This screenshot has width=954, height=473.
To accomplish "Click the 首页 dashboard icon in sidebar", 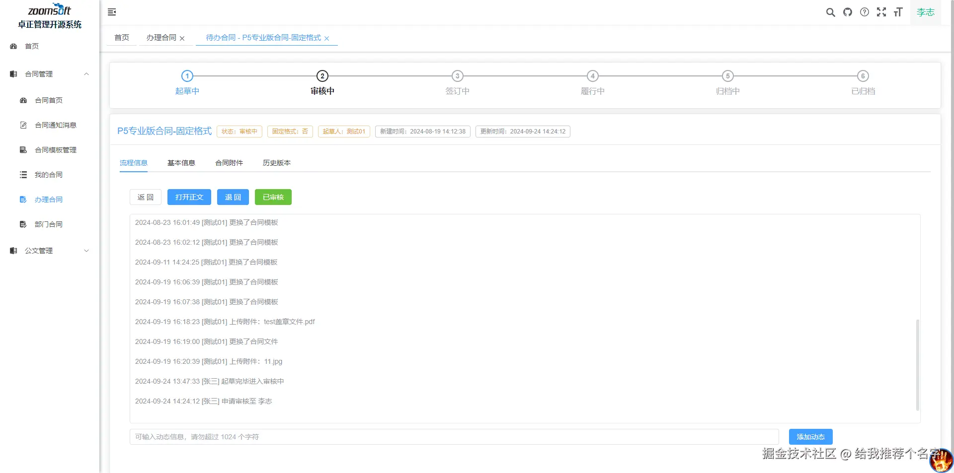I will click(13, 46).
